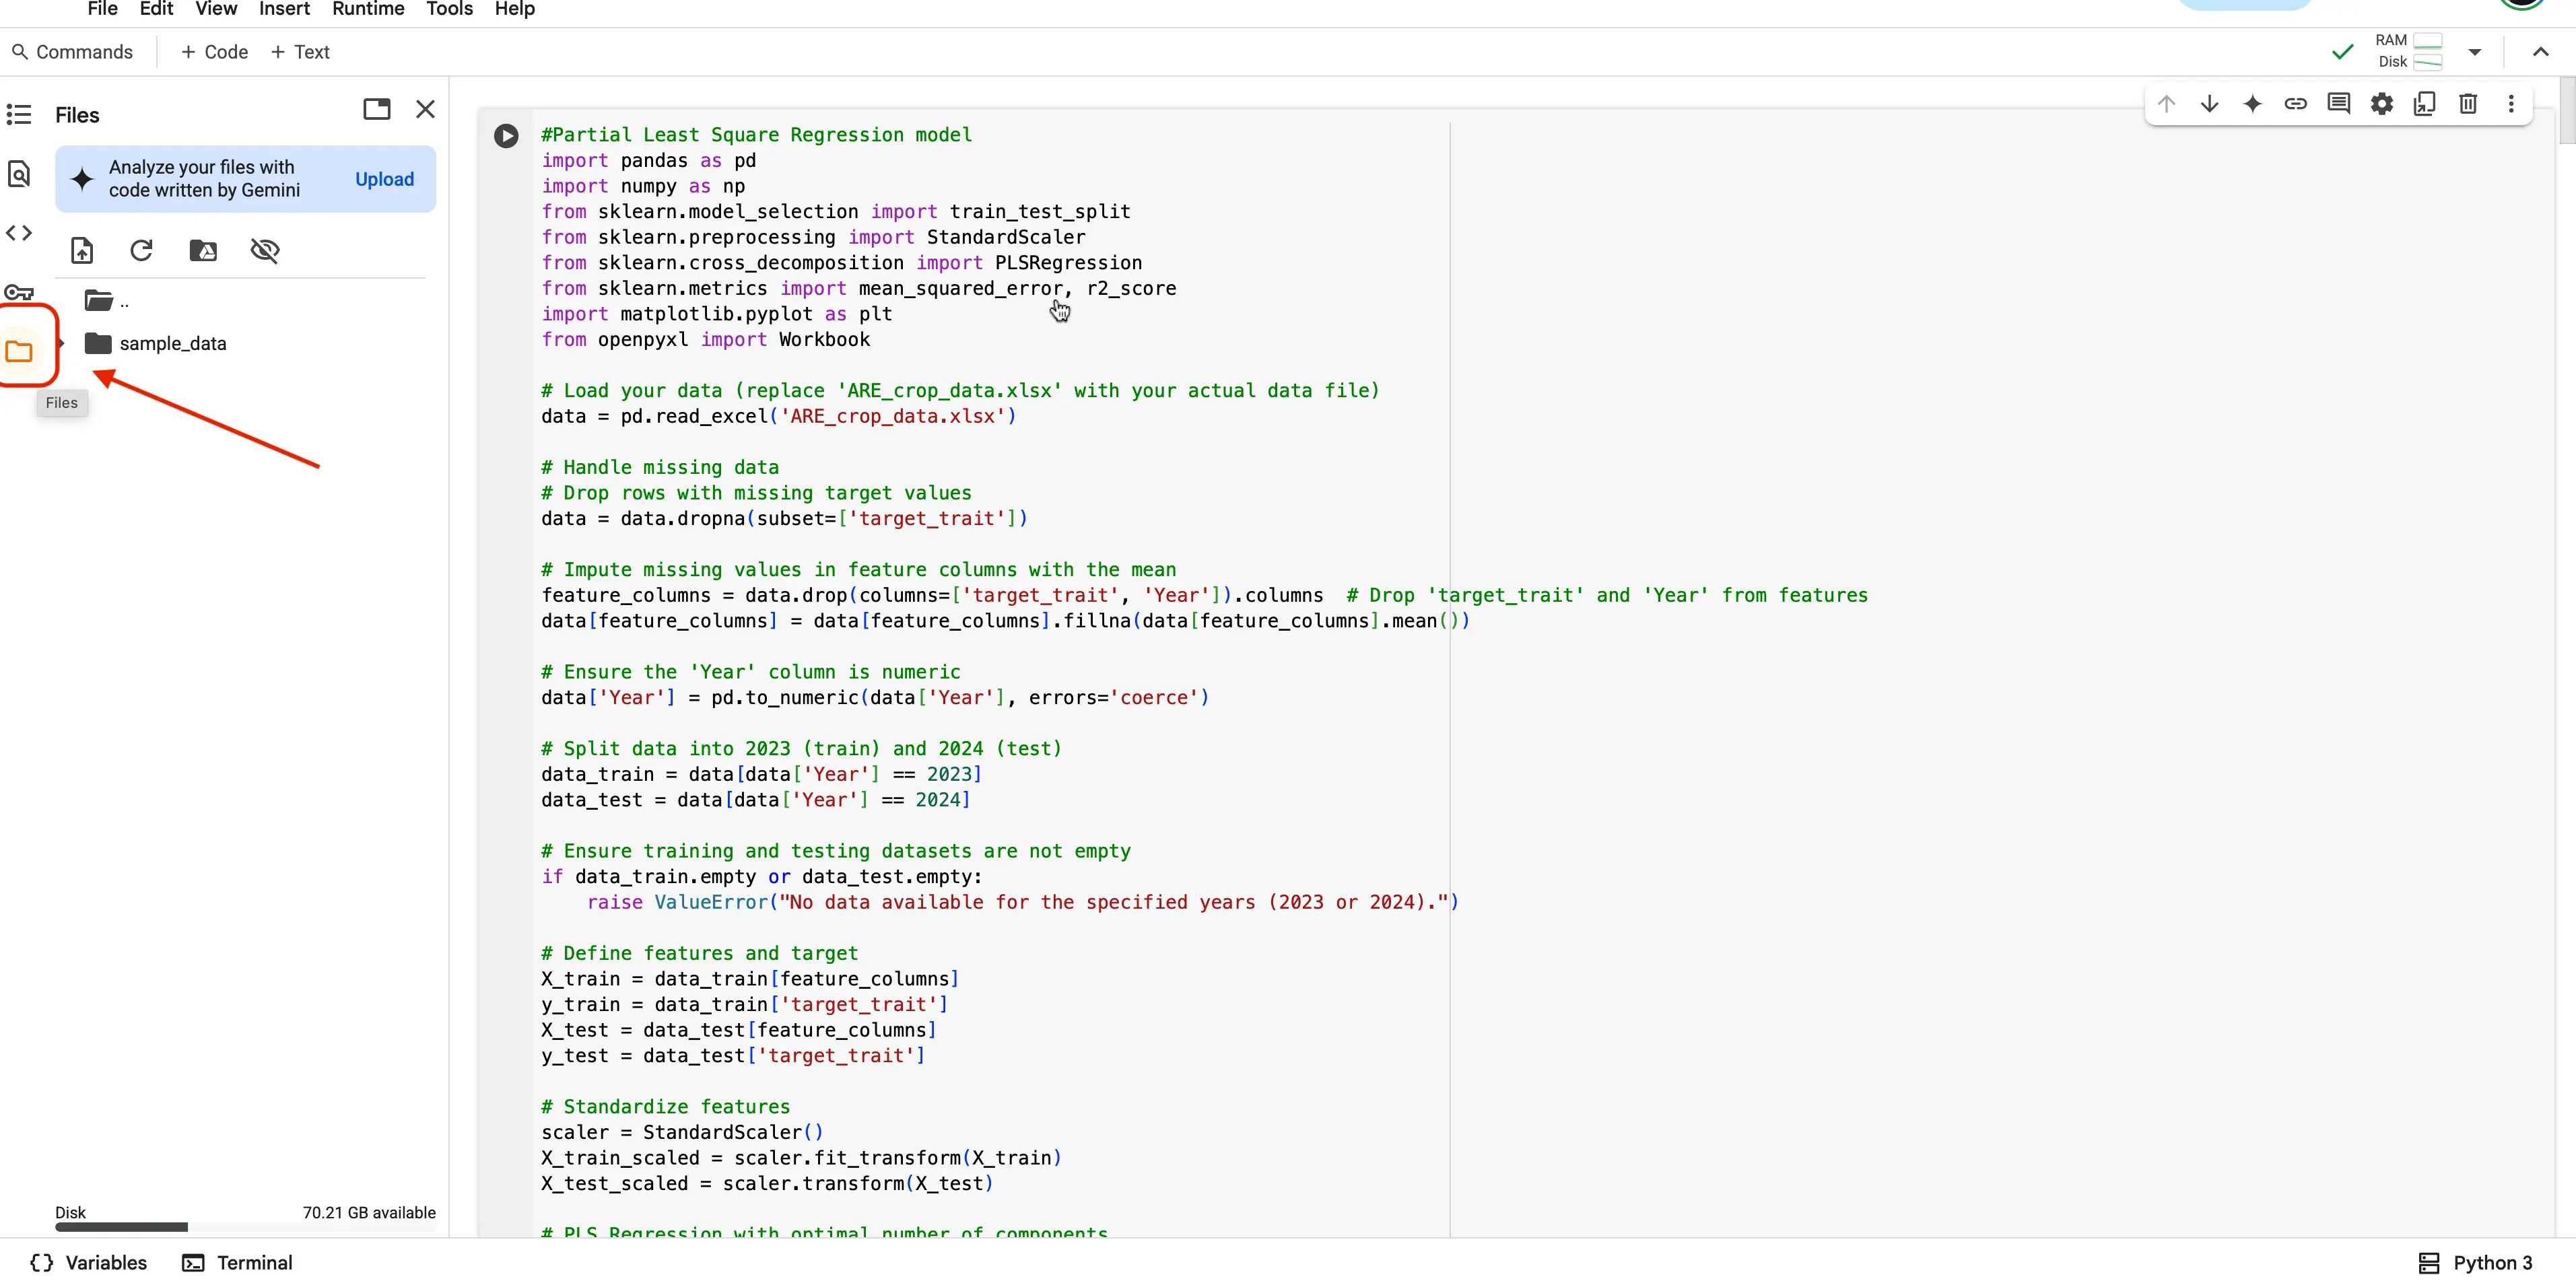This screenshot has height=1287, width=2576.
Task: Open more cell actions menu
Action: [2510, 104]
